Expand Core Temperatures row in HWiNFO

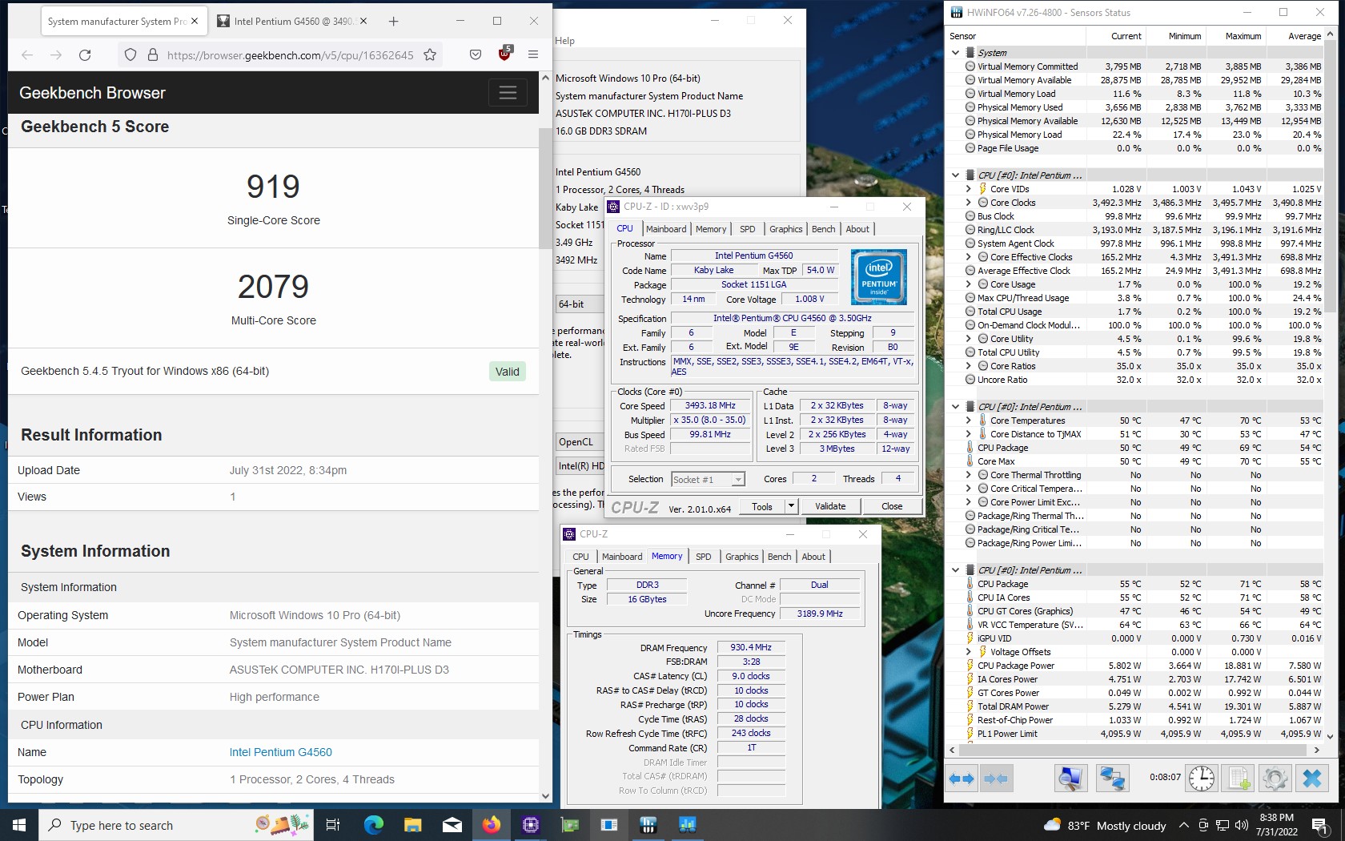click(968, 420)
